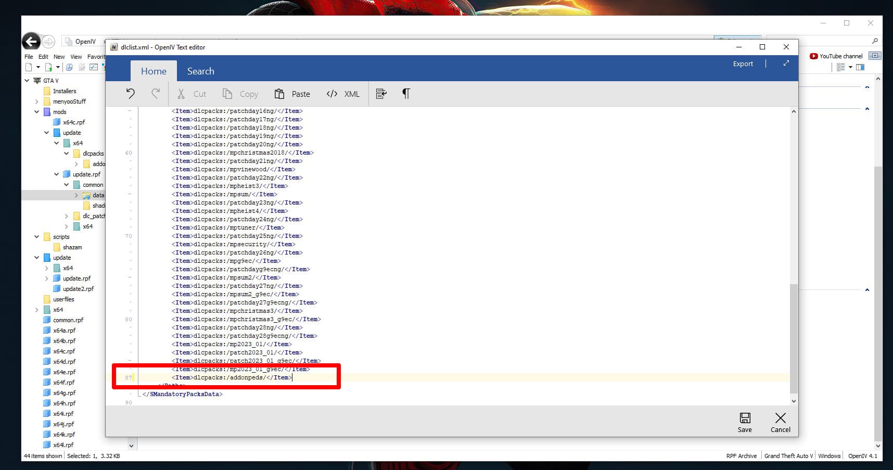The width and height of the screenshot is (893, 470).
Task: Expand the text editor to fullscreen
Action: 786,63
